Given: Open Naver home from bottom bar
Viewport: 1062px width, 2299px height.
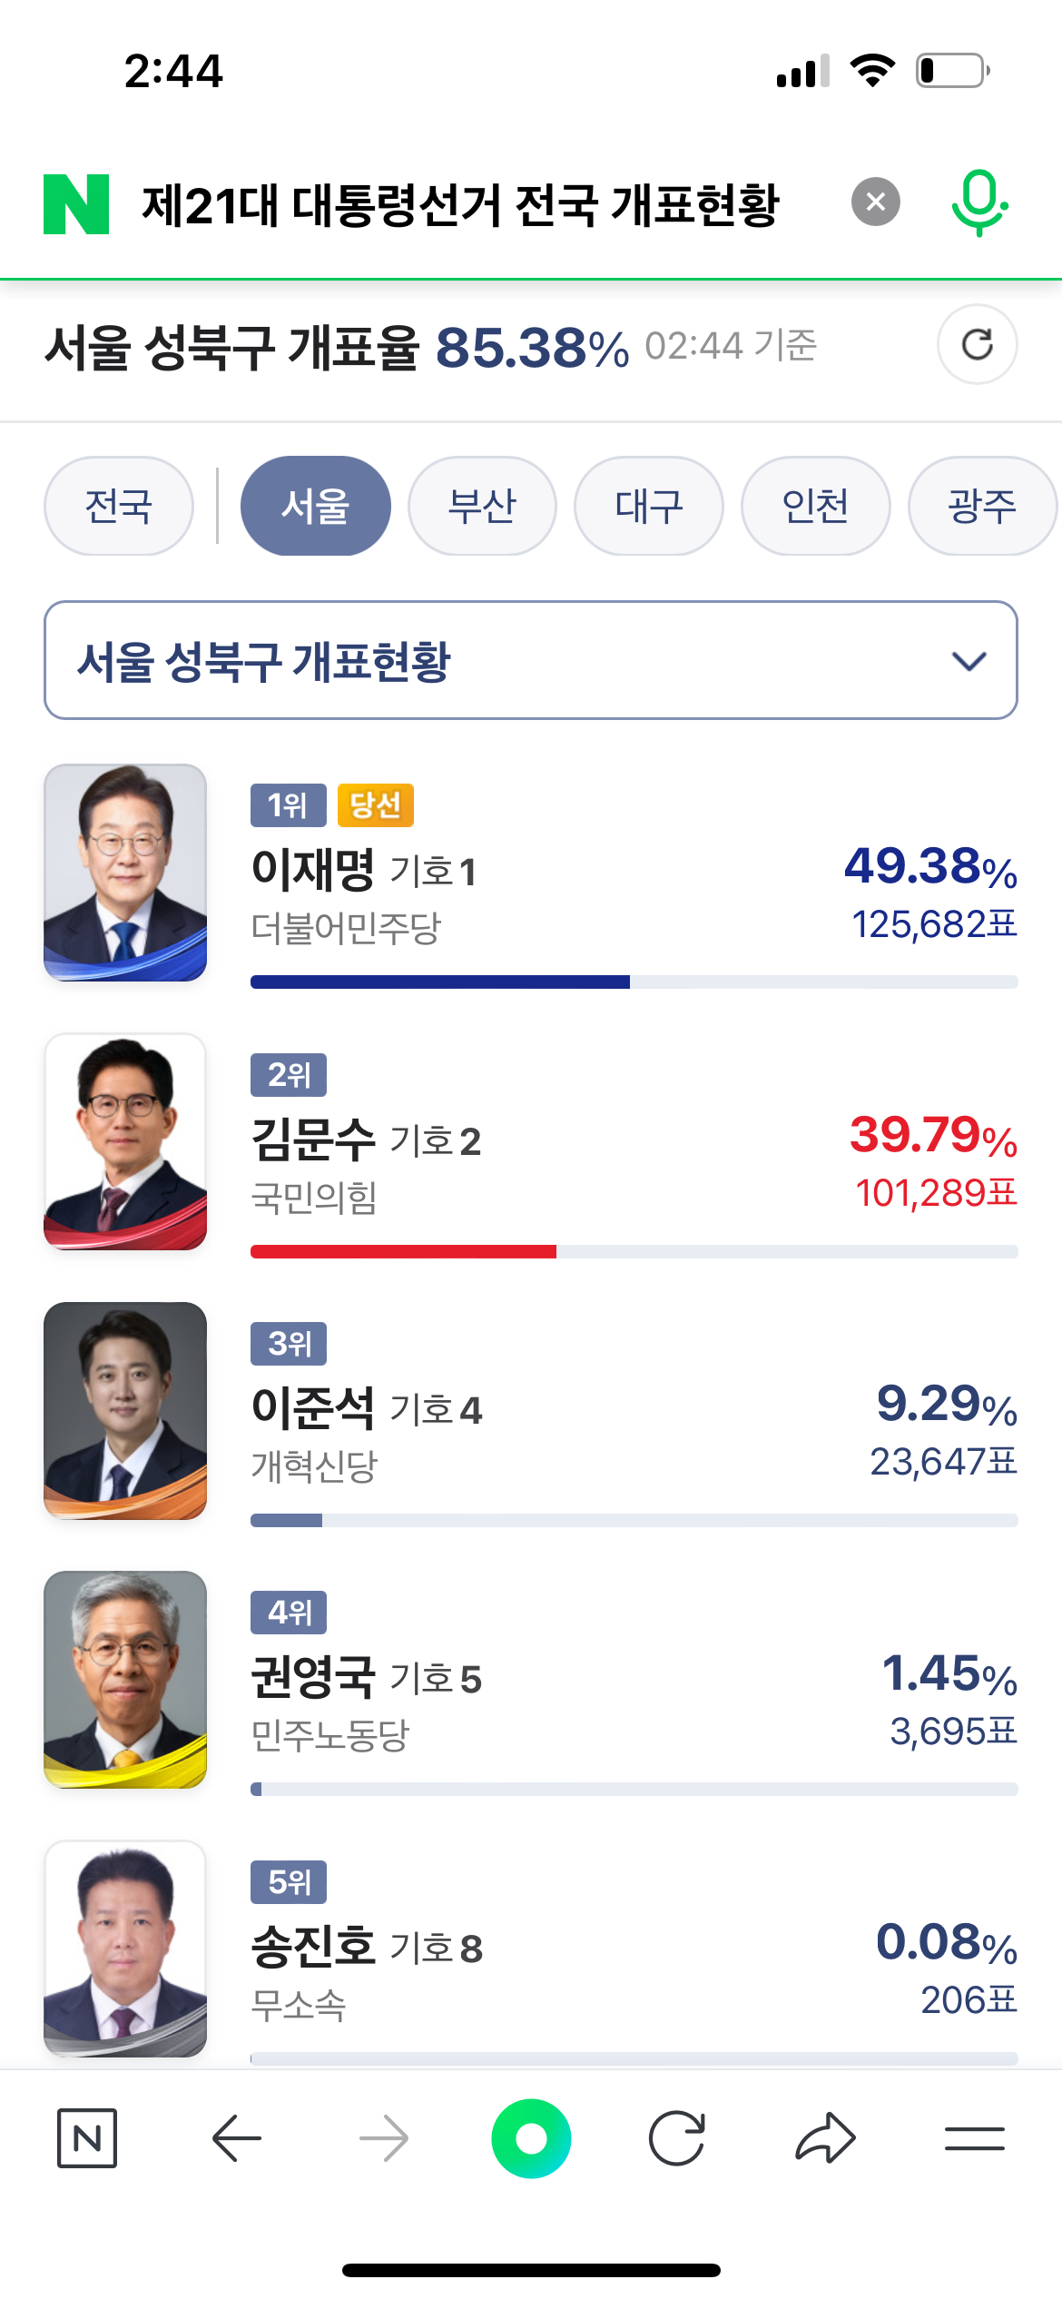Looking at the screenshot, I should [x=87, y=2138].
